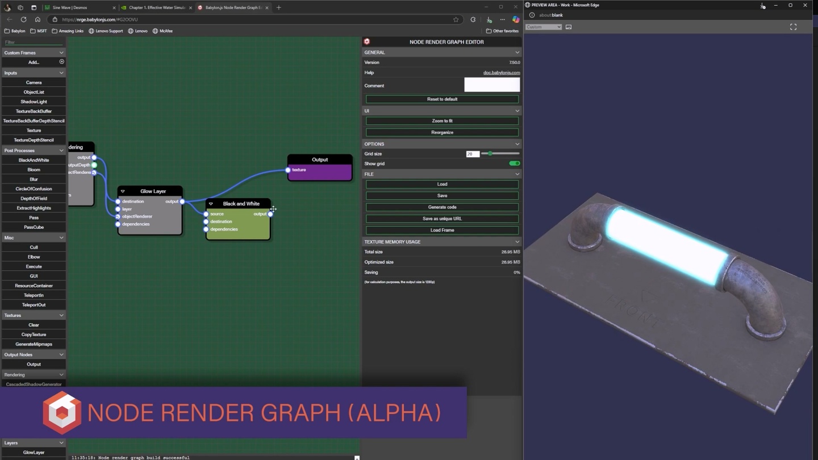Toggle the Show grid switch
Screen dimensions: 818x460
tap(514, 164)
